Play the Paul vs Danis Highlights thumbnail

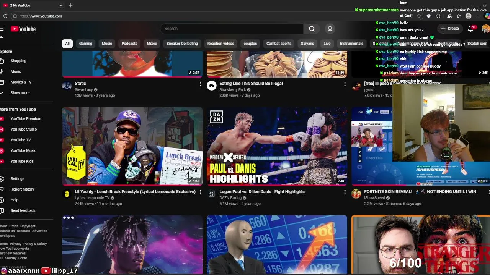click(x=277, y=146)
